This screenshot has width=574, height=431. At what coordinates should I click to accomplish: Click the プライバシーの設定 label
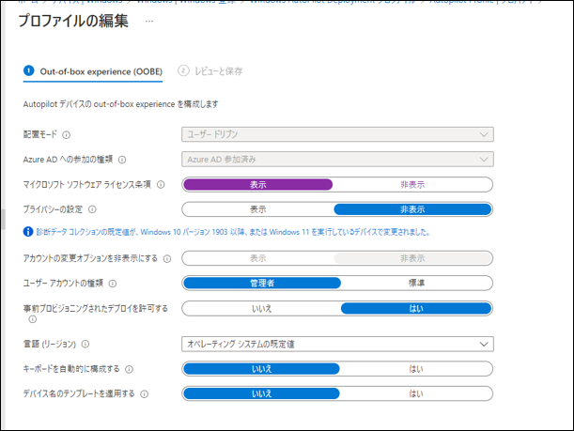tap(54, 209)
